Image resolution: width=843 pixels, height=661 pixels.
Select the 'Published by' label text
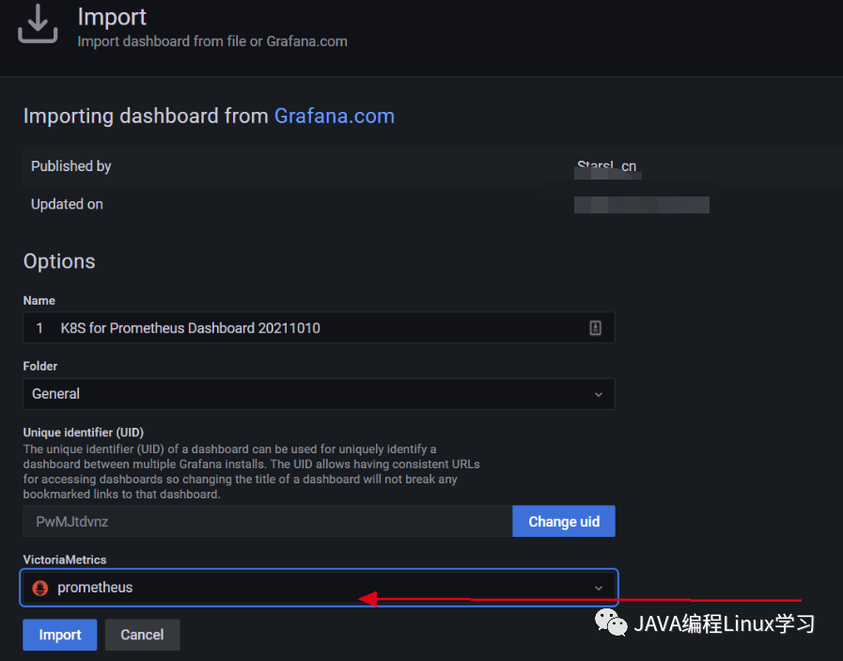[71, 166]
